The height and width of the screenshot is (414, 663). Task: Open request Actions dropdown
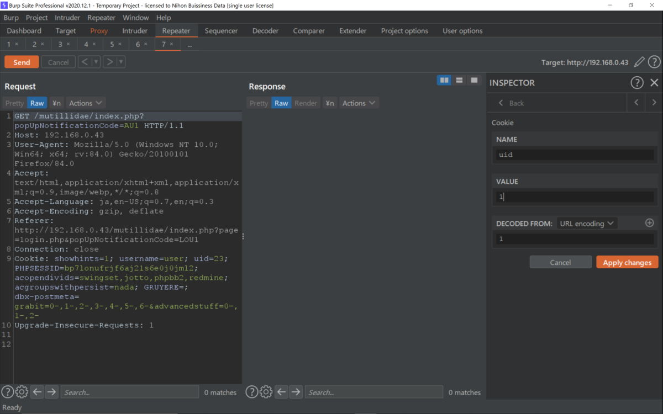pyautogui.click(x=86, y=103)
